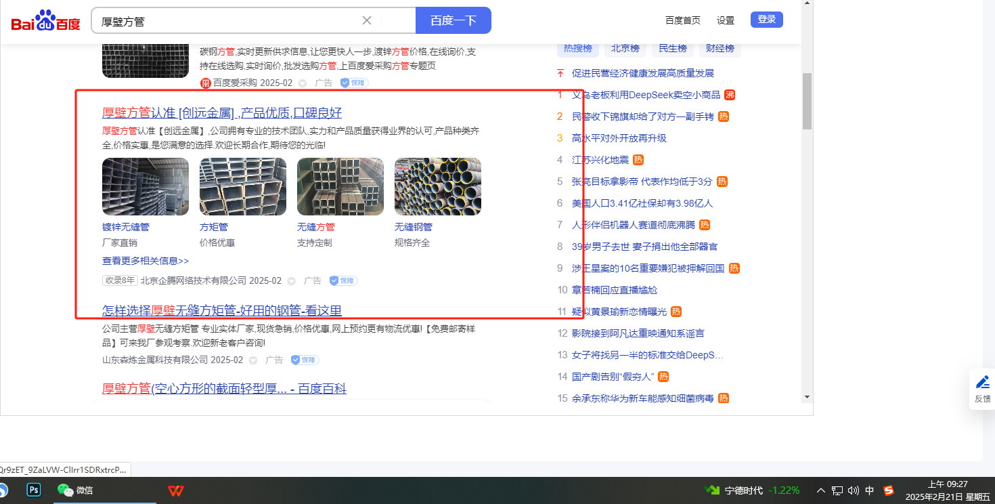995x504 pixels.
Task: Click the 百度爱采购 source icon
Action: click(205, 83)
